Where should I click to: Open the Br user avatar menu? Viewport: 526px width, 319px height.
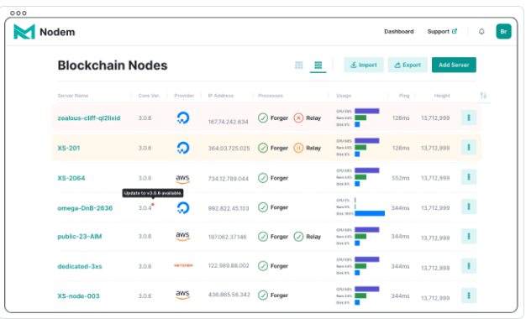503,32
